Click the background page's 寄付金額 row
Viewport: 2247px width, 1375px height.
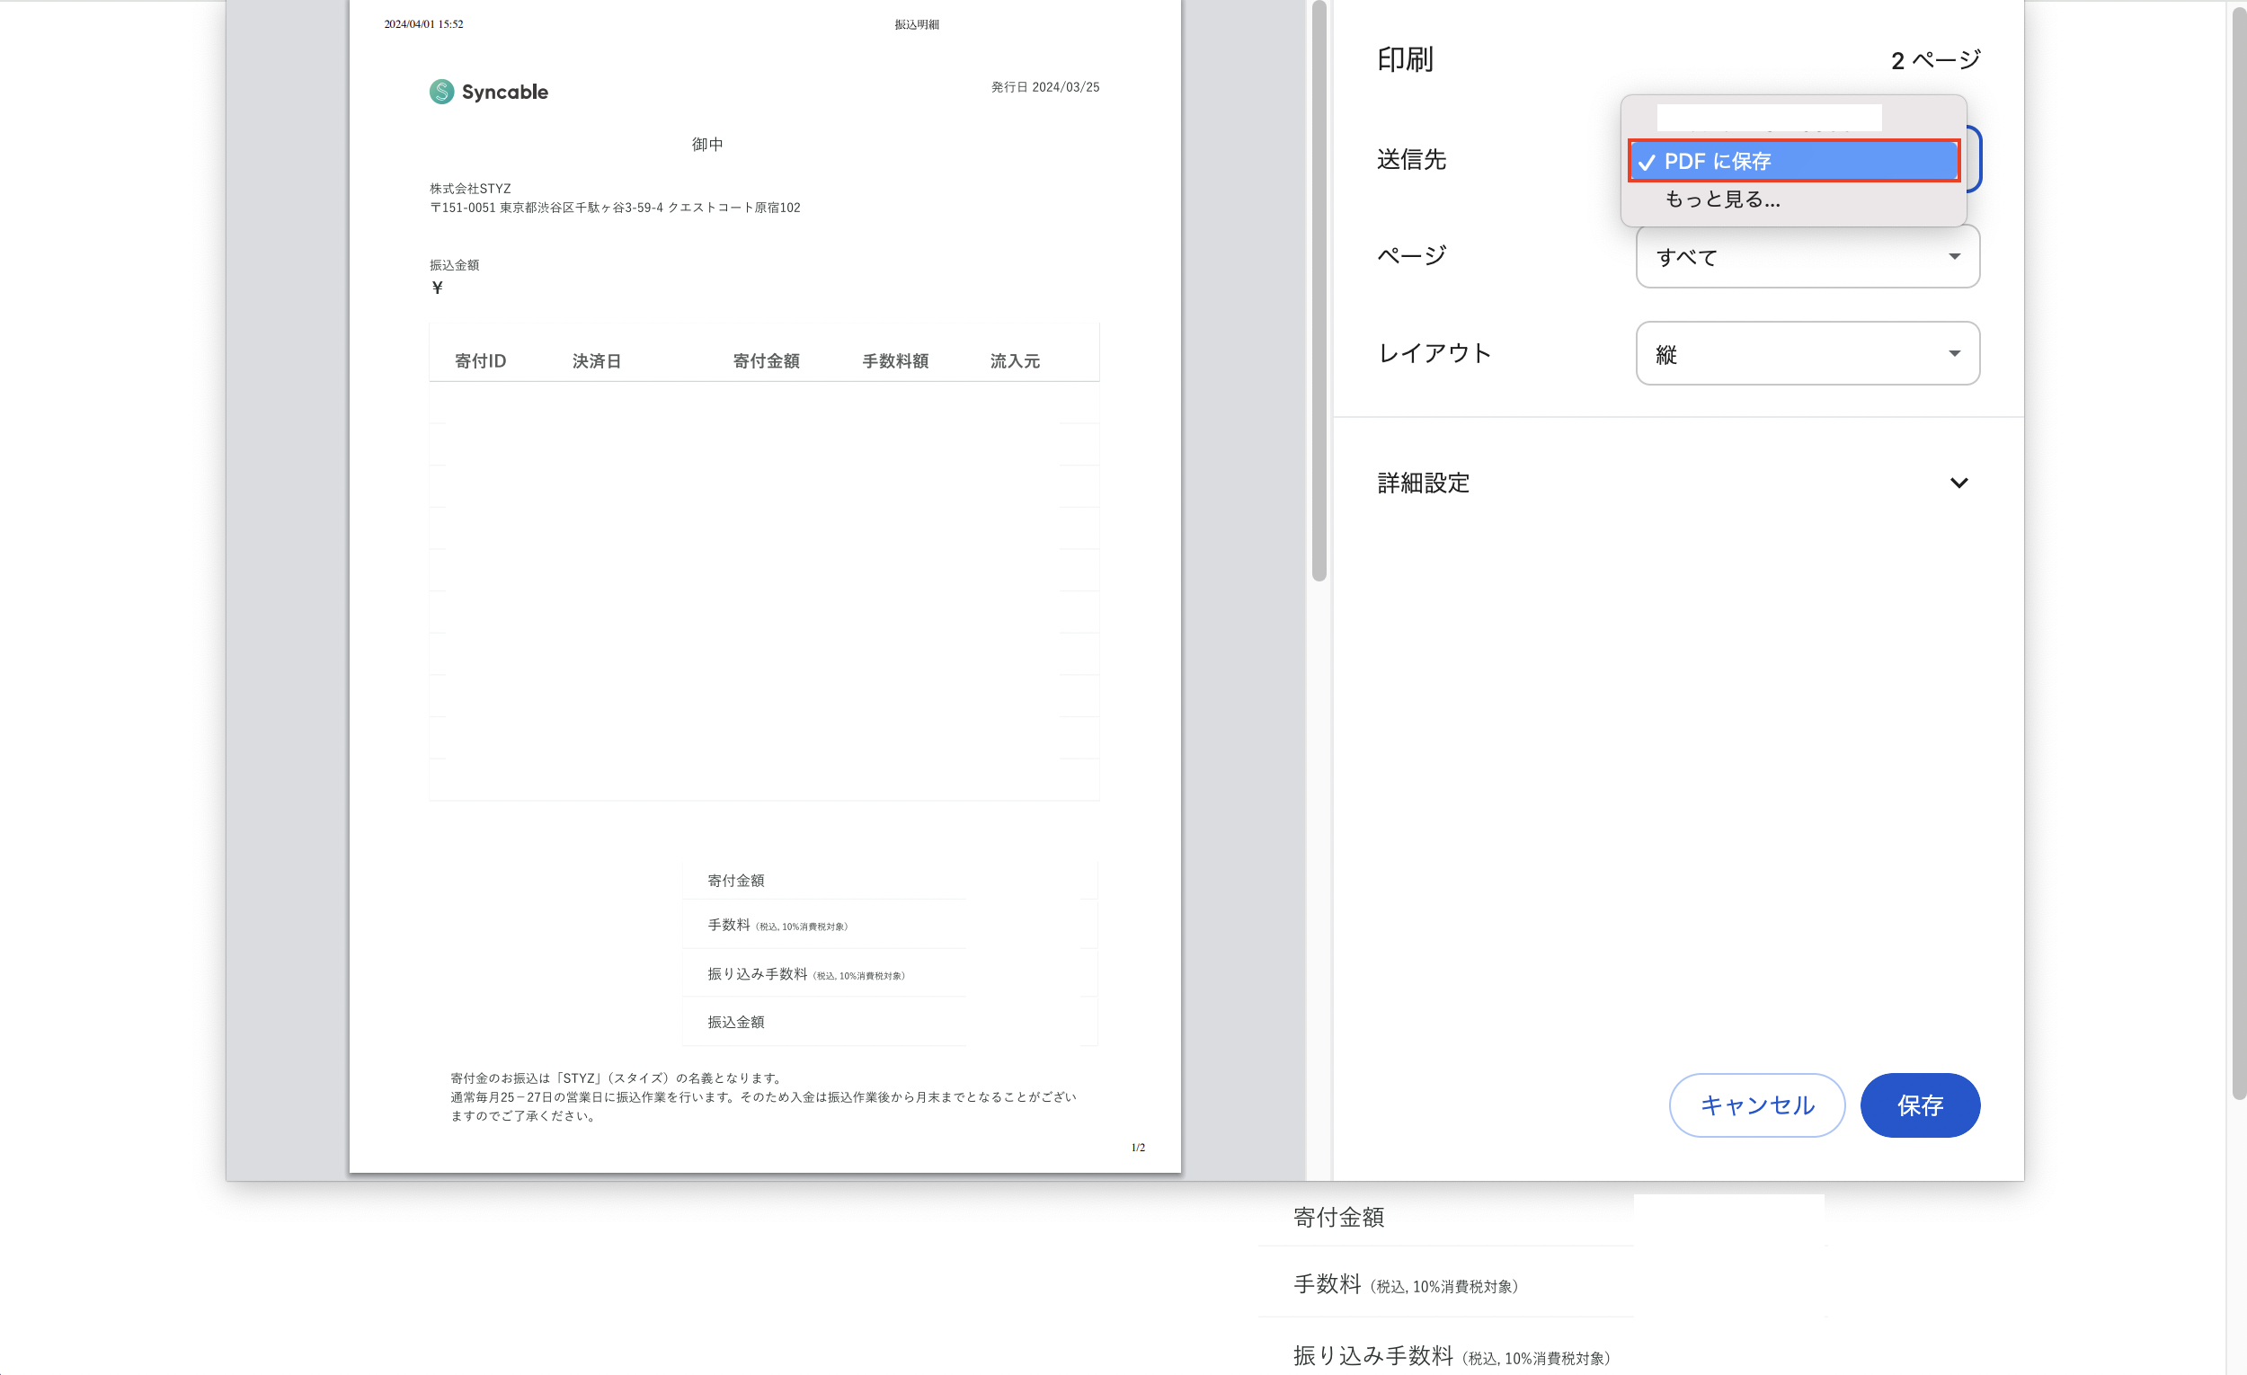pyautogui.click(x=1543, y=1217)
